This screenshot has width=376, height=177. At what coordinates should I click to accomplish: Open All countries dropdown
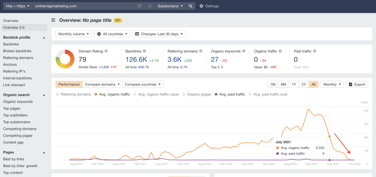click(112, 34)
